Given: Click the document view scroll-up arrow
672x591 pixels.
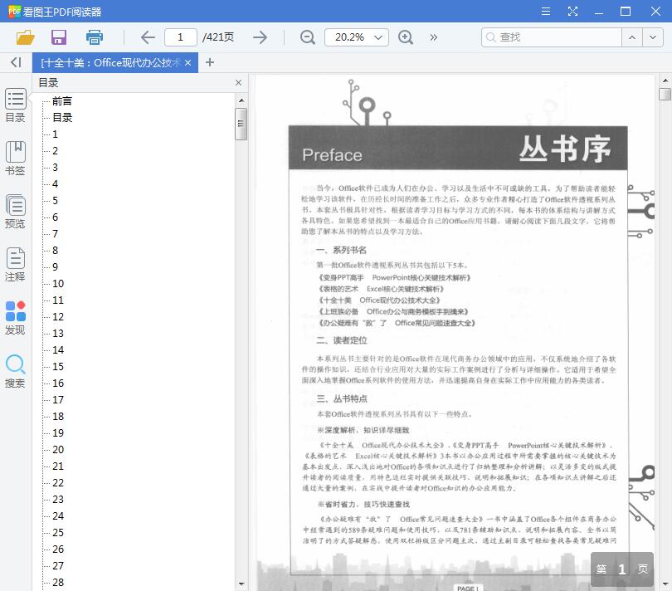Looking at the screenshot, I should [x=665, y=81].
